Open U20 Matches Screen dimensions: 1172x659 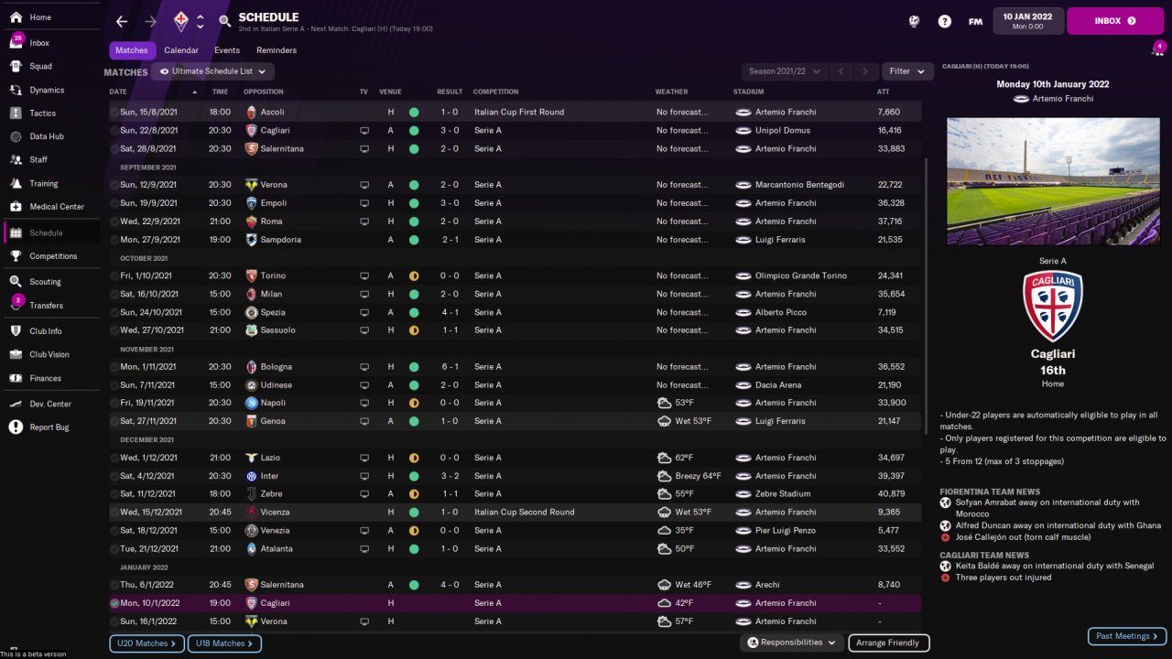146,644
